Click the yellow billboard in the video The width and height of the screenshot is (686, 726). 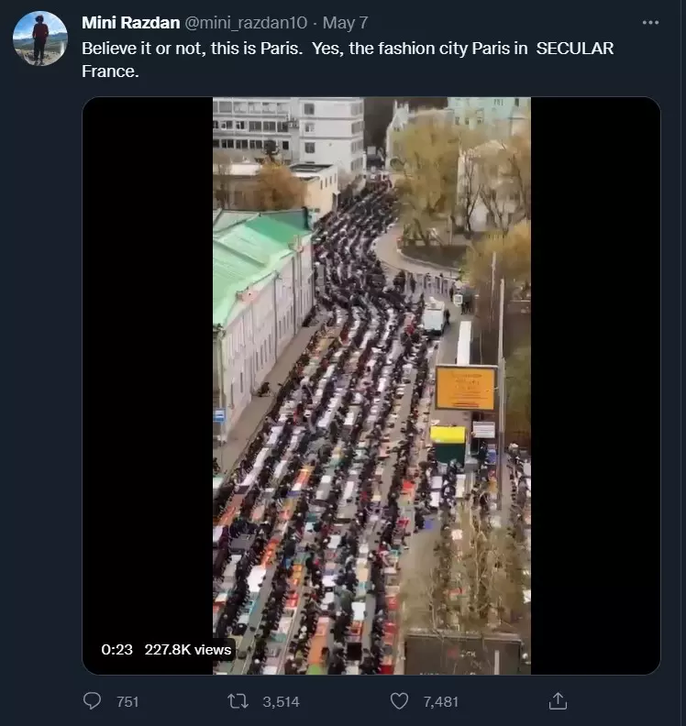(x=466, y=388)
